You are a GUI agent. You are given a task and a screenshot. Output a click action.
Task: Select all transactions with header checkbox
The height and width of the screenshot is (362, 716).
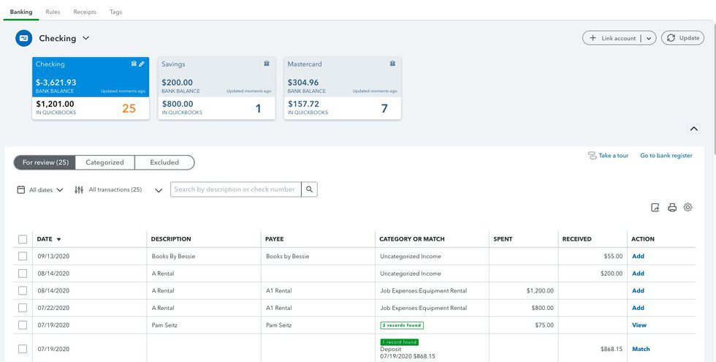coord(23,239)
